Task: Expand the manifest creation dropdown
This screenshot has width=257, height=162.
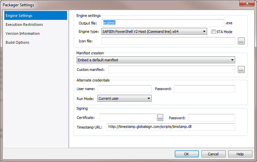Action: click(x=156, y=60)
